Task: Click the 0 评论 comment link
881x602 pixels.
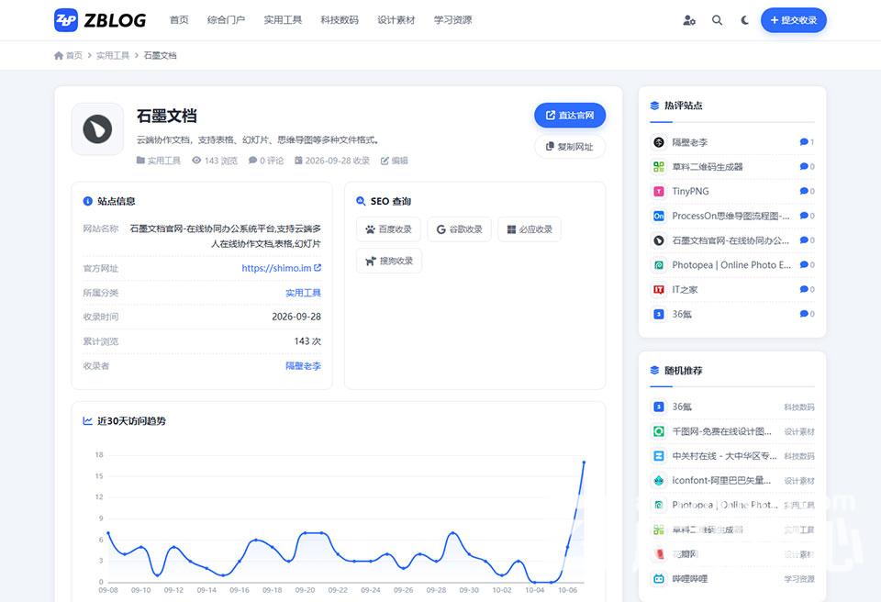Action: 266,161
